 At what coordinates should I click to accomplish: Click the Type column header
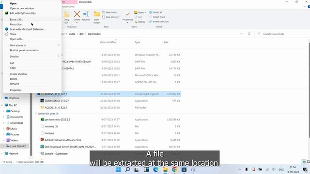coord(138,42)
